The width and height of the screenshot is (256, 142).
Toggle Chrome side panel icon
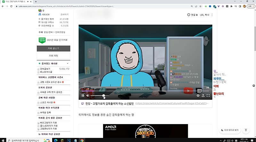240,6
